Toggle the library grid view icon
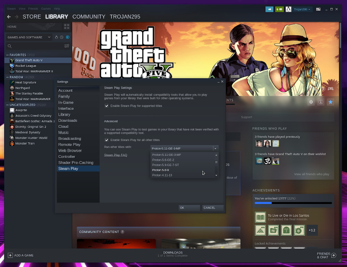This screenshot has width=347, height=267. tap(67, 27)
